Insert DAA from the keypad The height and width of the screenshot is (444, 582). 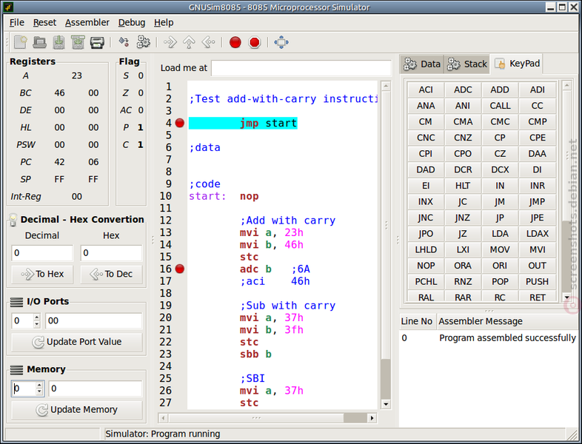pos(537,154)
